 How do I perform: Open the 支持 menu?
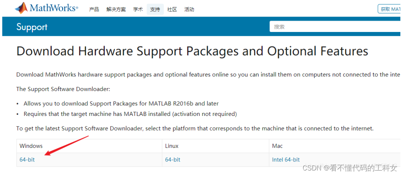click(155, 9)
